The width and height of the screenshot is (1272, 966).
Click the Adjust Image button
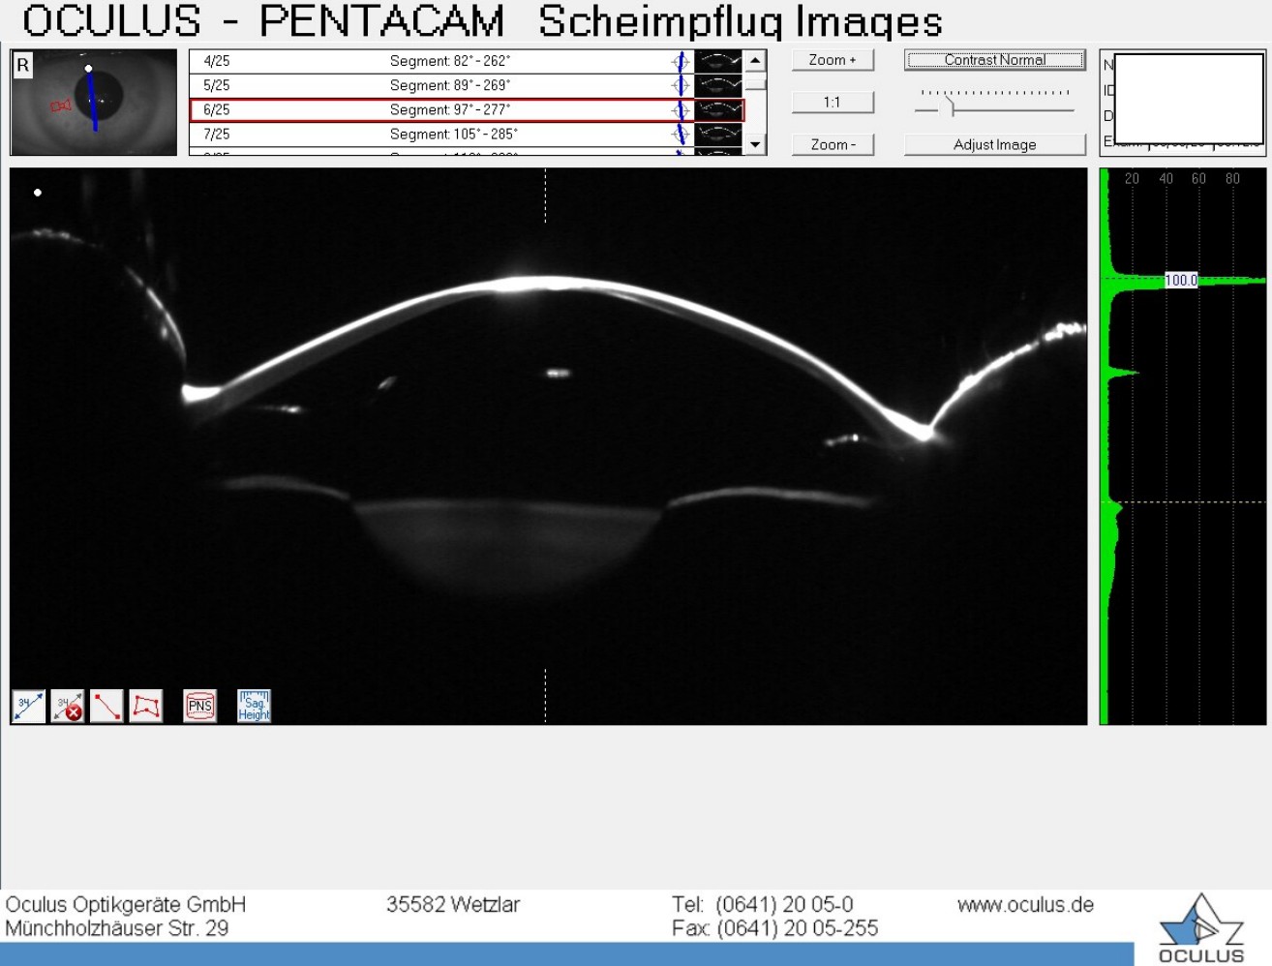(995, 144)
